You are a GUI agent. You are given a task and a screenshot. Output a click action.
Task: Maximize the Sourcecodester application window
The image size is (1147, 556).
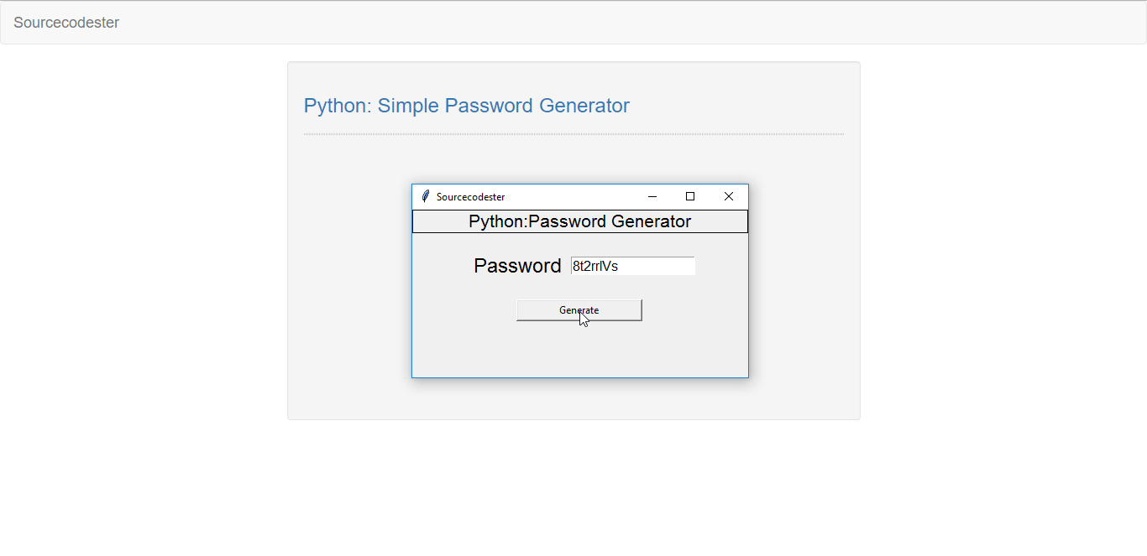[x=690, y=196]
